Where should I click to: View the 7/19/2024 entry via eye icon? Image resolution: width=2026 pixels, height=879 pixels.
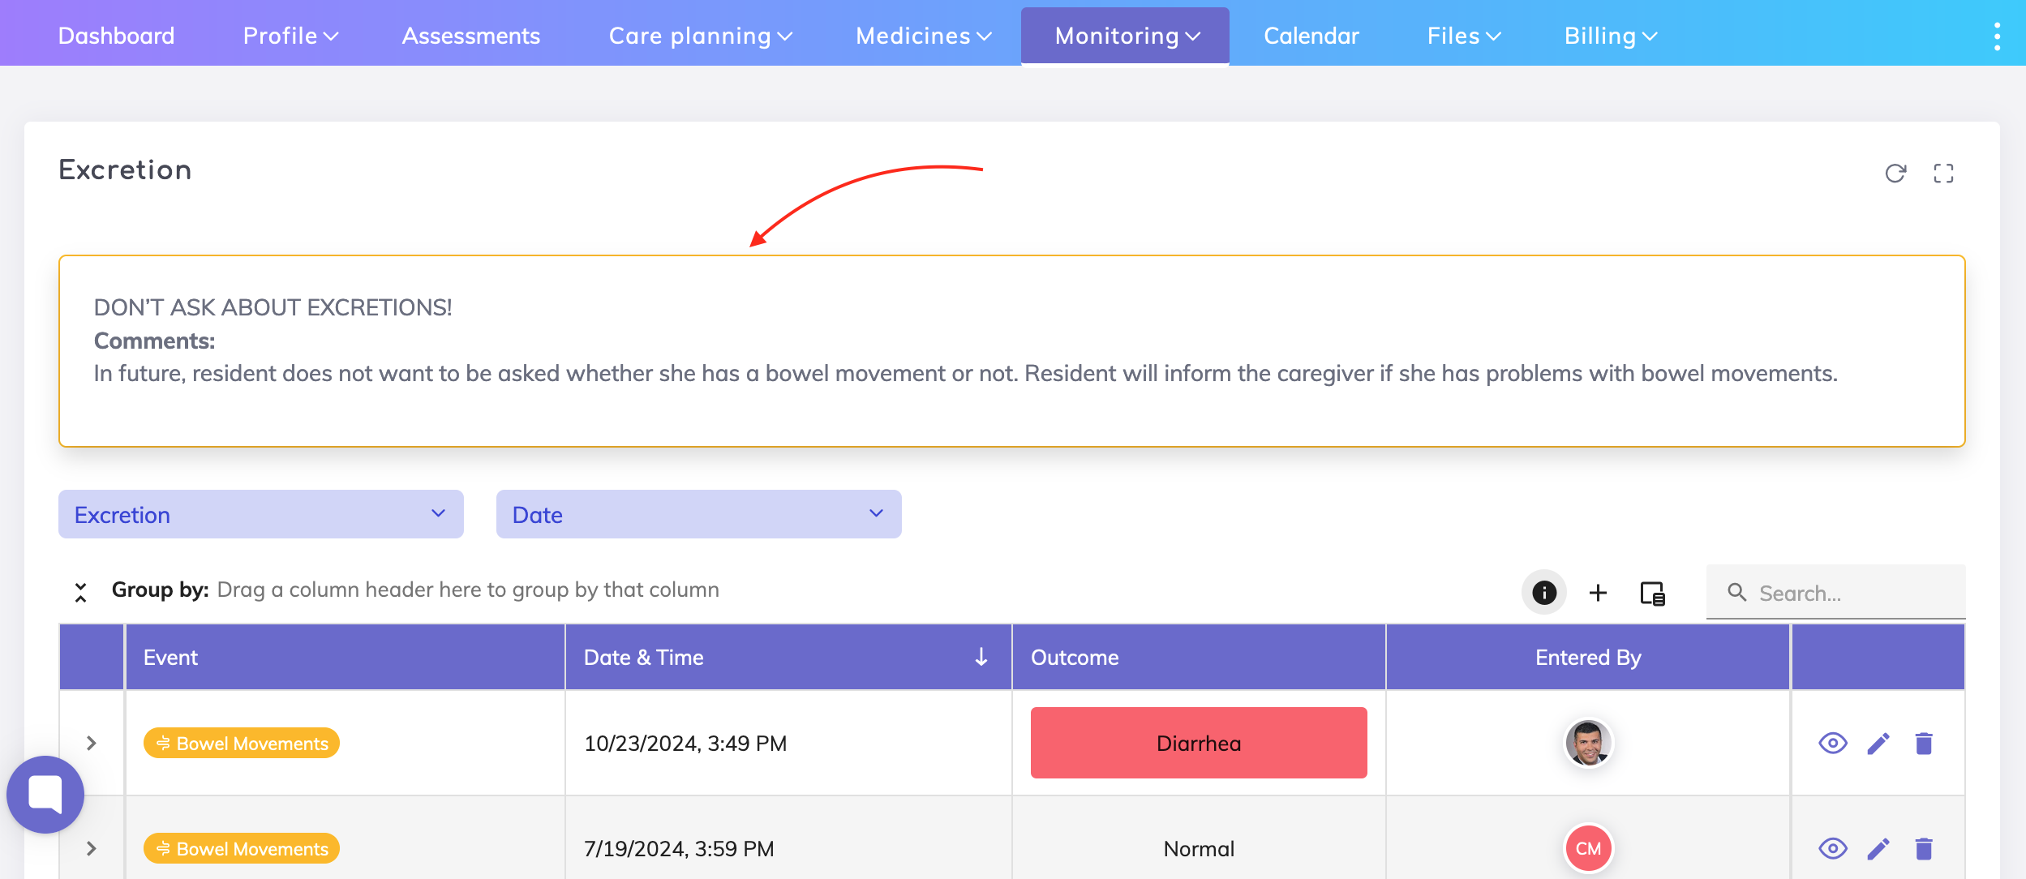coord(1833,848)
